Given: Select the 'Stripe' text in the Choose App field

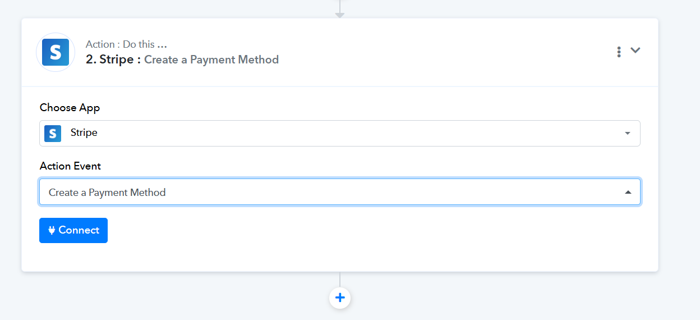Looking at the screenshot, I should coord(84,132).
